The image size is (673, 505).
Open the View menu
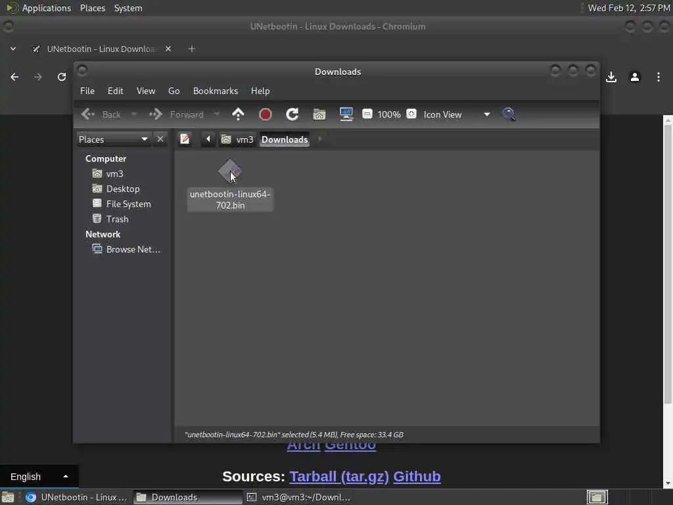146,91
